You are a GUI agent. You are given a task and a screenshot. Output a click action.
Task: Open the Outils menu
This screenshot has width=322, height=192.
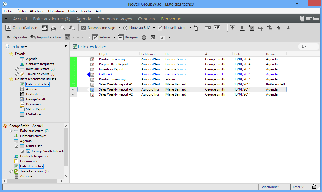click(x=72, y=11)
